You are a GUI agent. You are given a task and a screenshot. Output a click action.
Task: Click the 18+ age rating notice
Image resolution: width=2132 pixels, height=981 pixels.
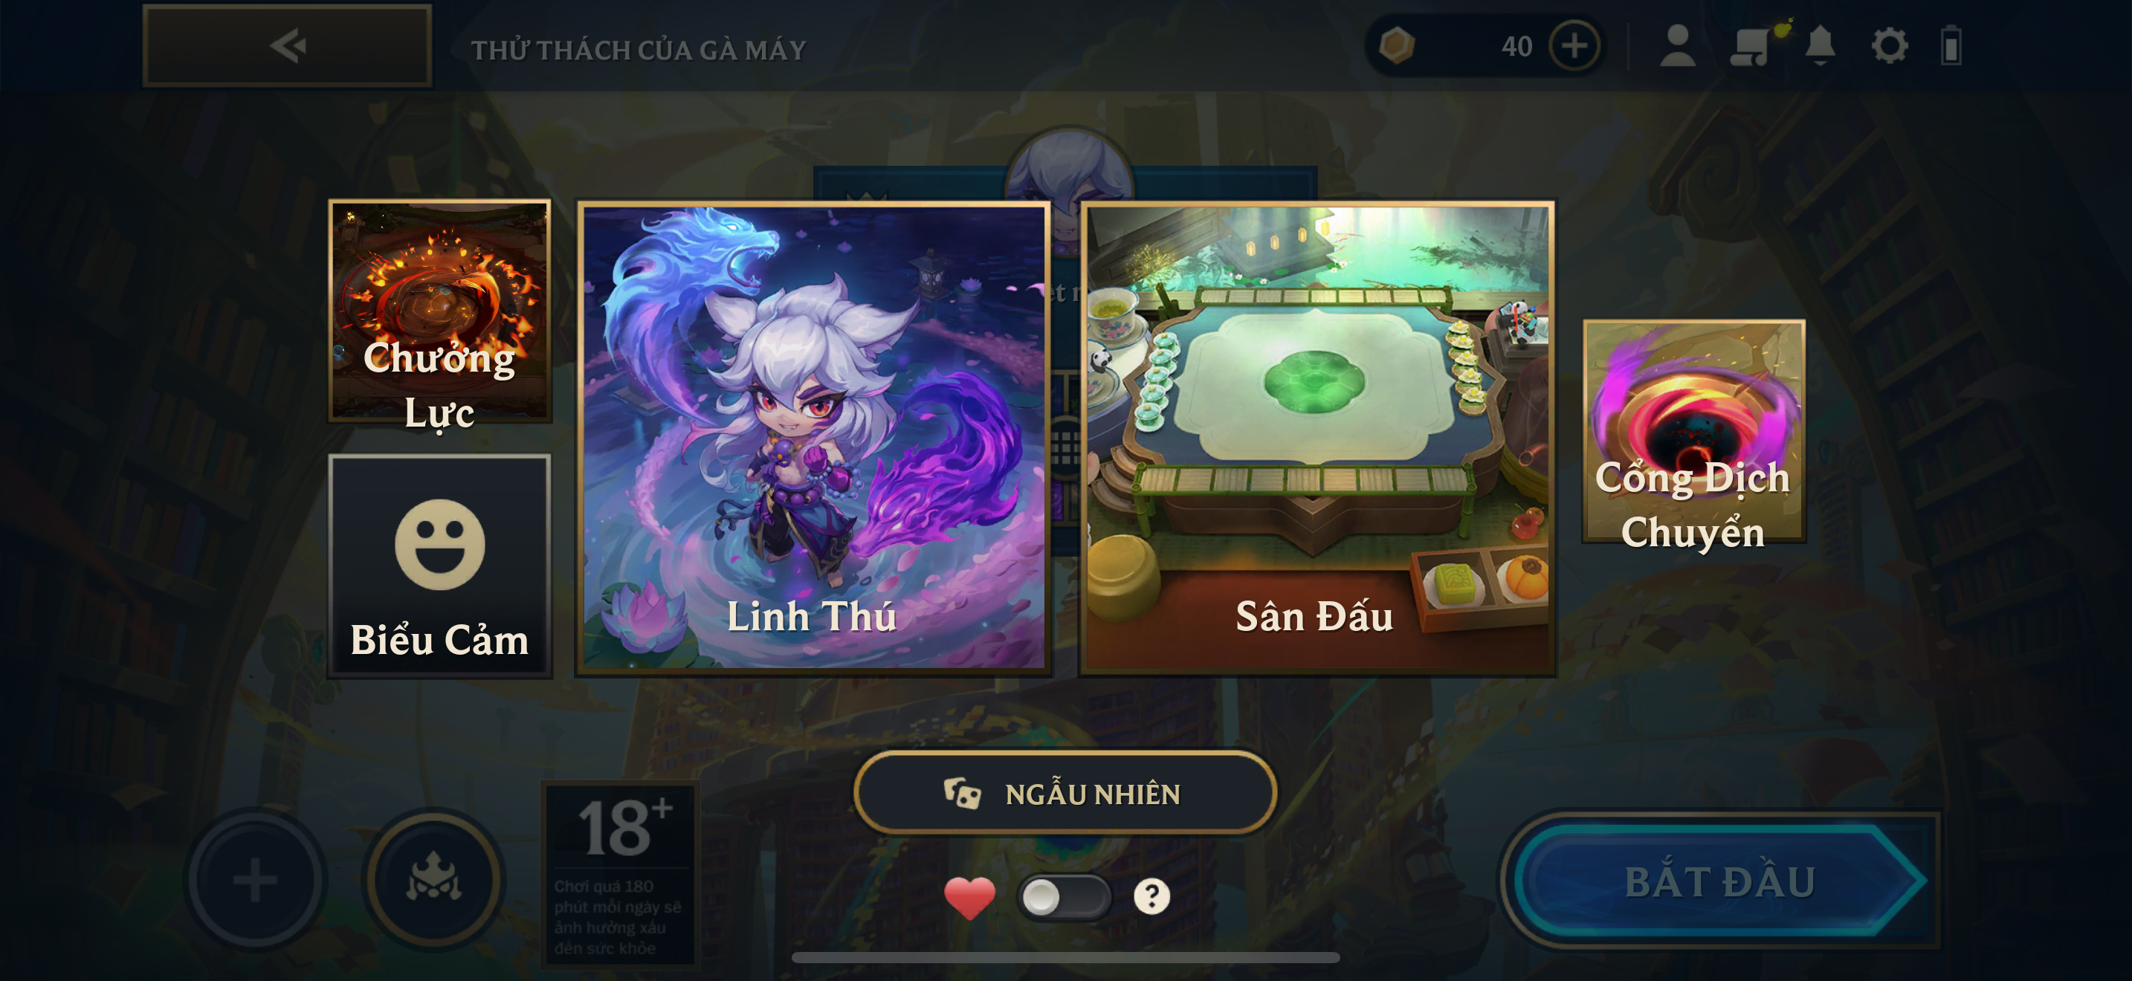(619, 873)
